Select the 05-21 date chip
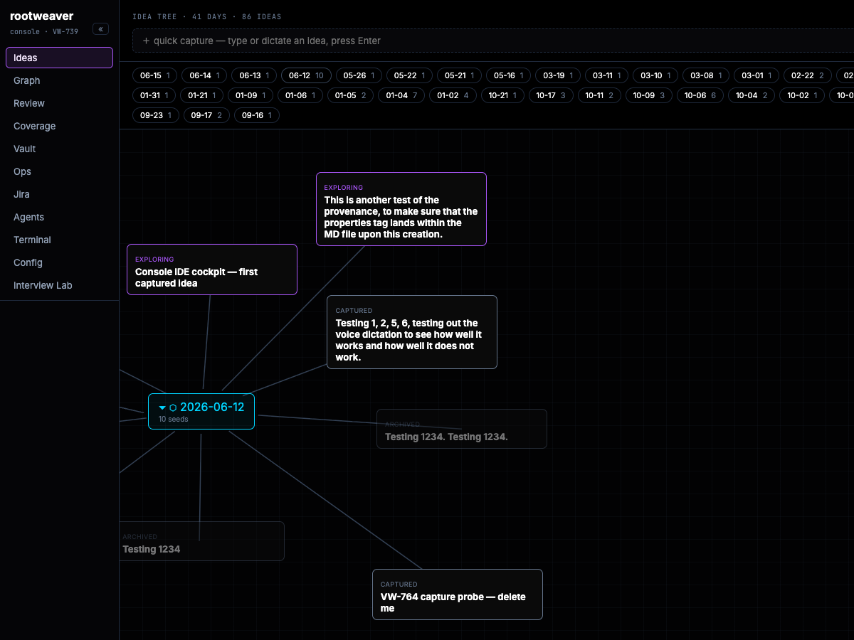 pyautogui.click(x=459, y=75)
